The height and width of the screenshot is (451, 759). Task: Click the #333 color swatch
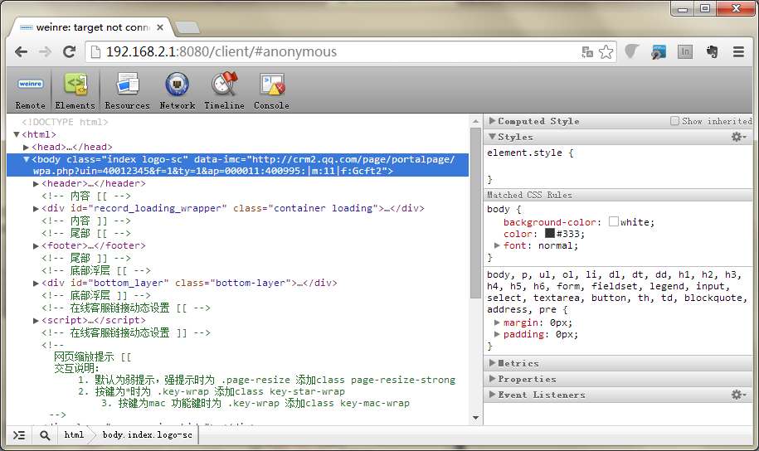click(x=550, y=234)
